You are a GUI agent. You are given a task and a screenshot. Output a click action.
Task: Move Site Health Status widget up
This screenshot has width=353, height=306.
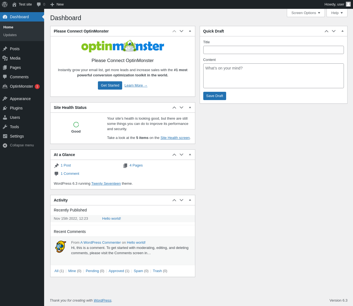[174, 108]
